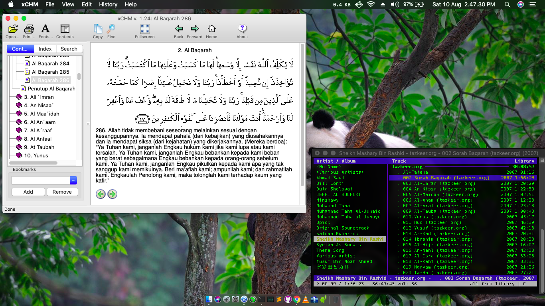Select Al Baqarah 285 in contents tree

(51, 72)
